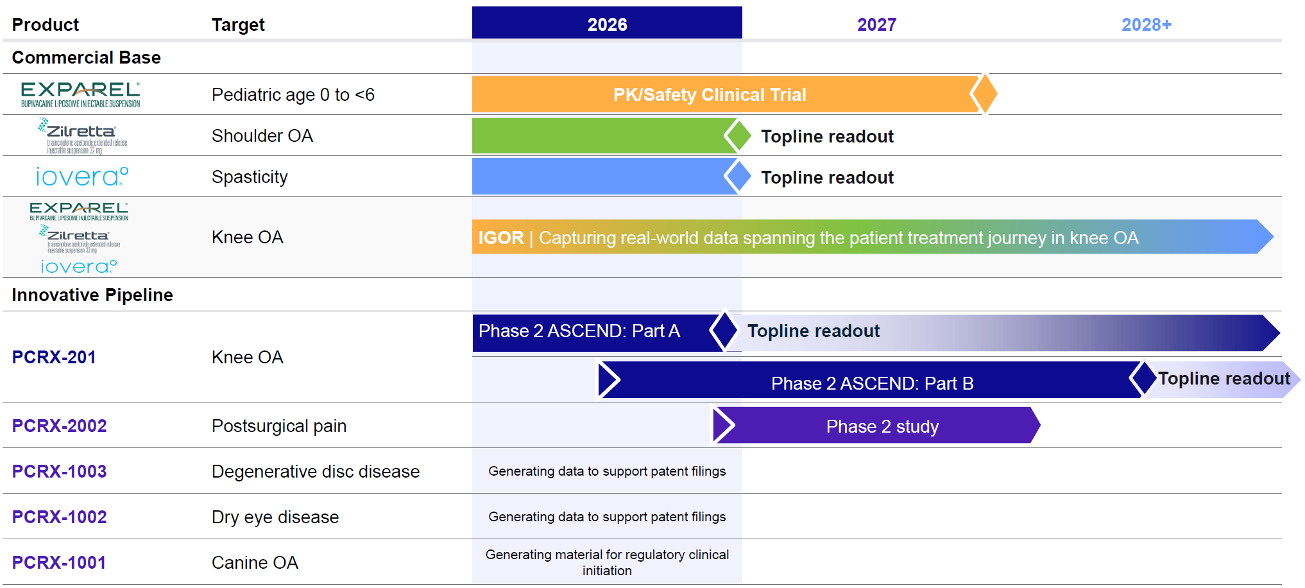Image resolution: width=1305 pixels, height=588 pixels.
Task: Click the iovera logo in the Spasticity row
Action: click(x=82, y=177)
